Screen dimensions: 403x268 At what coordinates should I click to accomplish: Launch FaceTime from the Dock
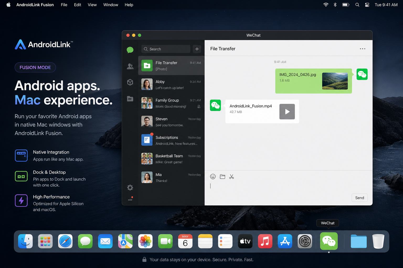coord(165,241)
